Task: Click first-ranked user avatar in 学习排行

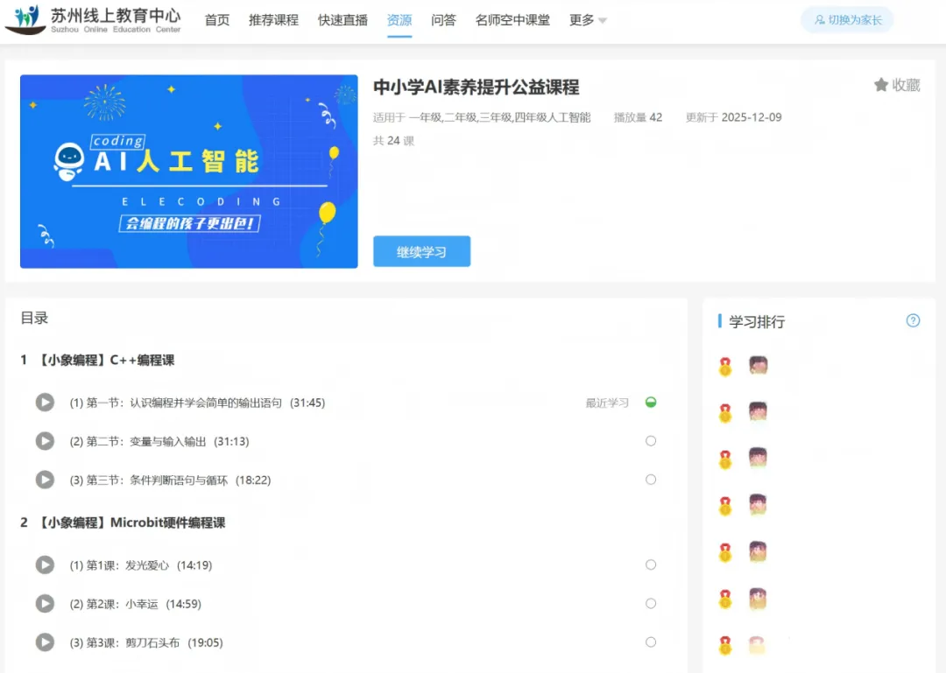Action: click(759, 365)
